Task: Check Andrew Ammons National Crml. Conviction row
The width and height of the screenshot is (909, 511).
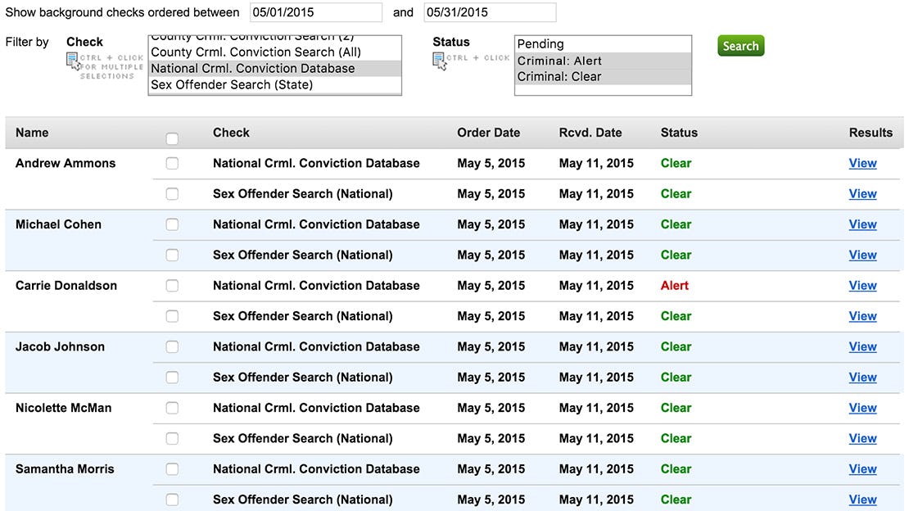Action: tap(172, 163)
